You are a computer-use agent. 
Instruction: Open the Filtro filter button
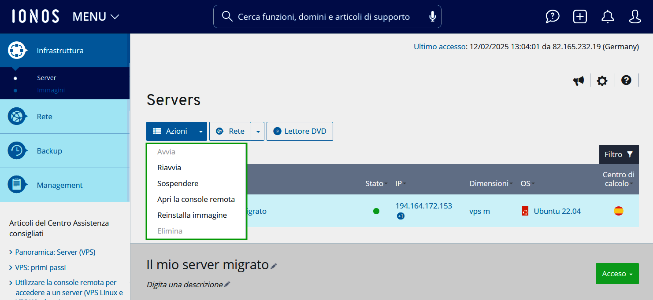click(619, 154)
